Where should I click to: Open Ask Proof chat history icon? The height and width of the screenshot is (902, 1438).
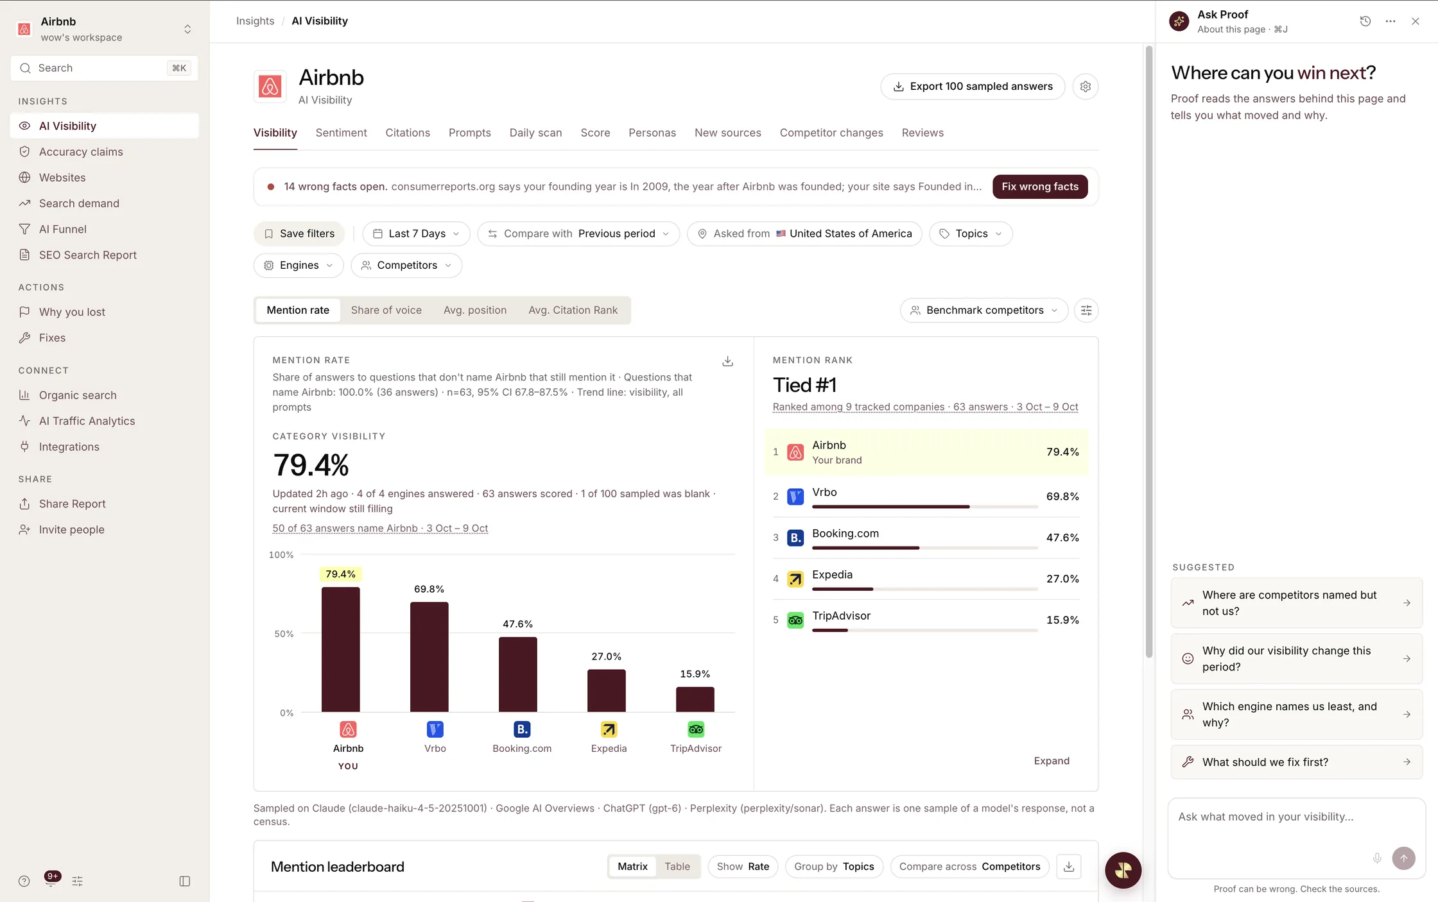coord(1365,21)
